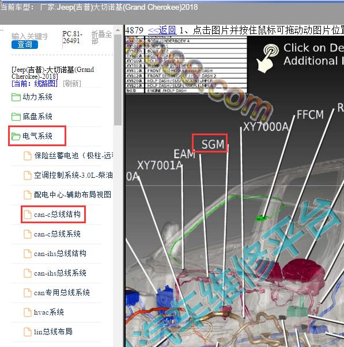
Task: Click document icon beside hvac系统
Action: click(x=28, y=312)
